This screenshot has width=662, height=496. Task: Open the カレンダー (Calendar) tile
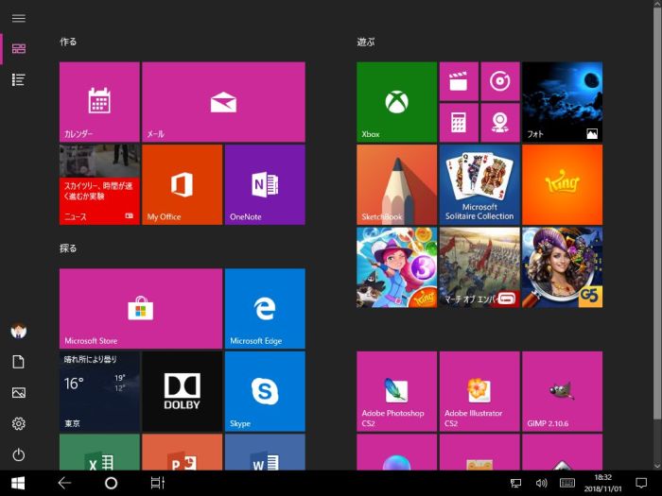pos(99,102)
